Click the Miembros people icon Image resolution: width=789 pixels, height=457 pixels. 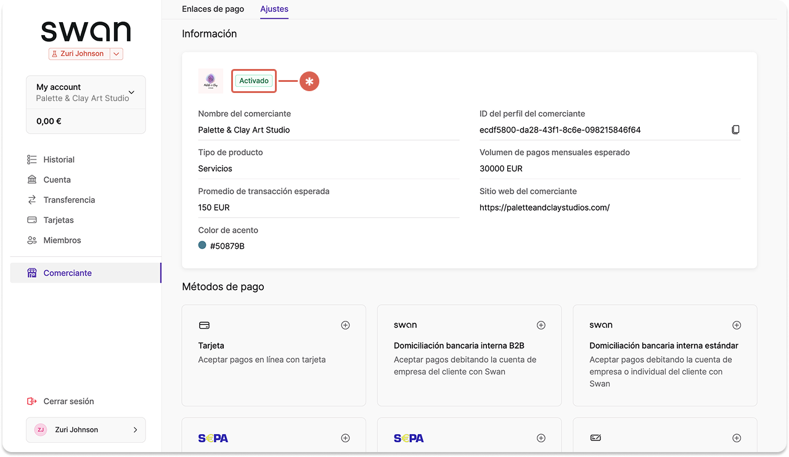[32, 240]
